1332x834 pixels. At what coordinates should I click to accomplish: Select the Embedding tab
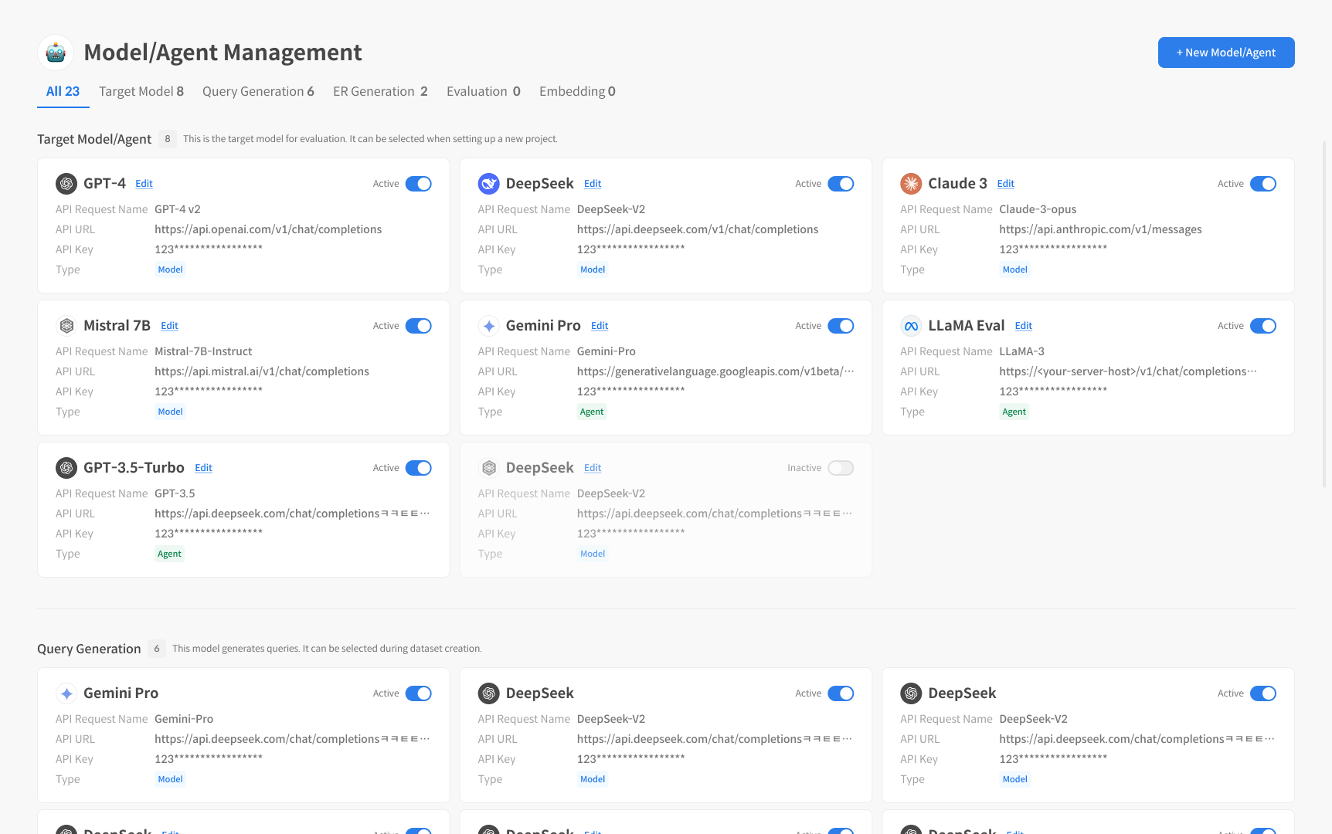577,91
